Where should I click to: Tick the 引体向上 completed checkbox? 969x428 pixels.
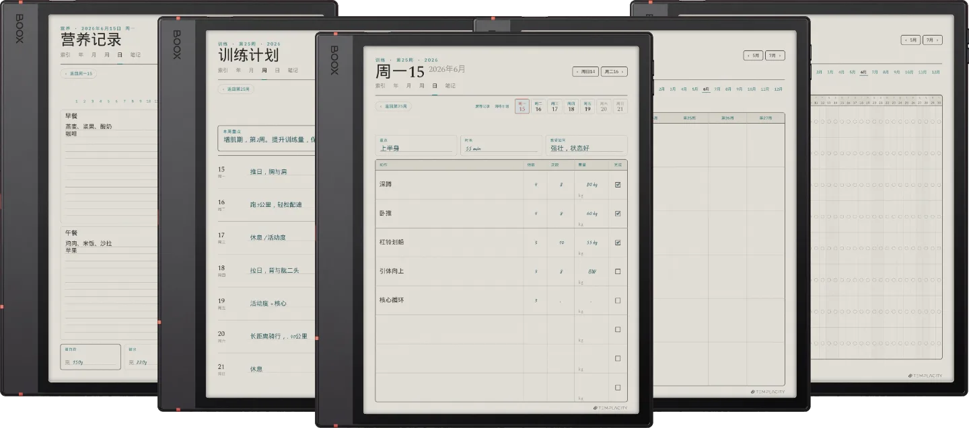tap(618, 271)
